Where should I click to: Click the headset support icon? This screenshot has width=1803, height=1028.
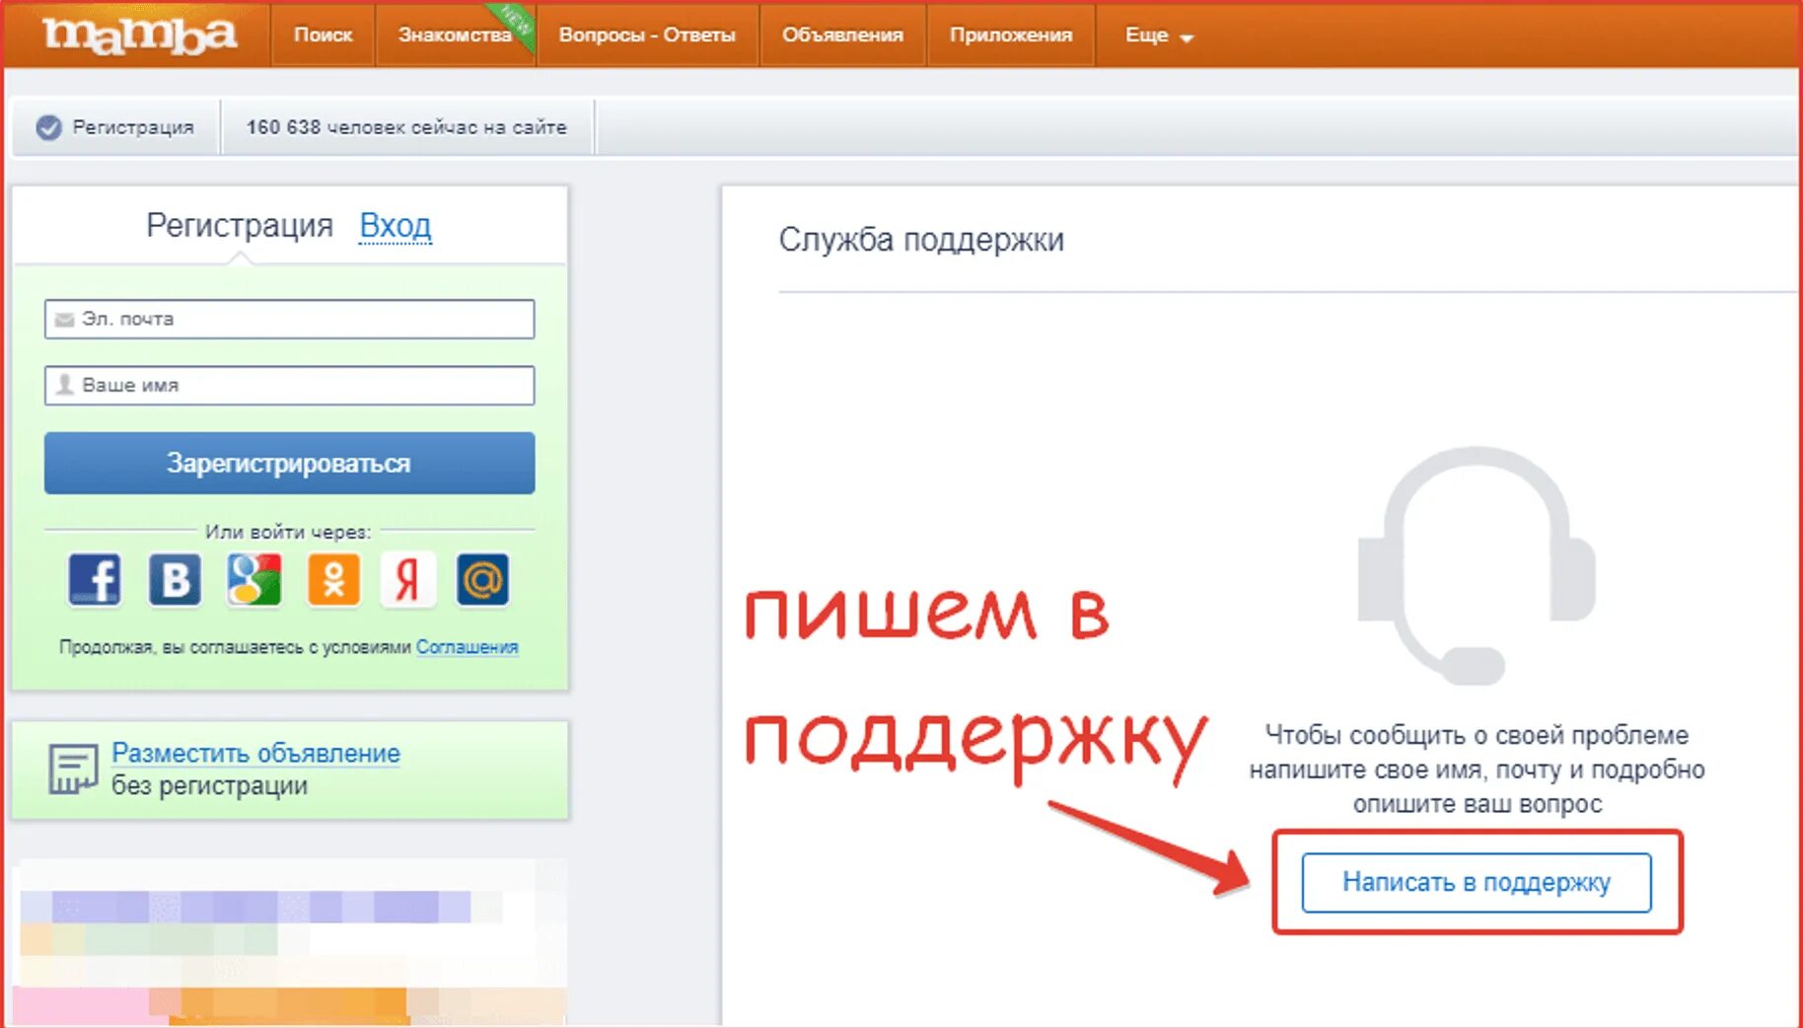[1477, 565]
